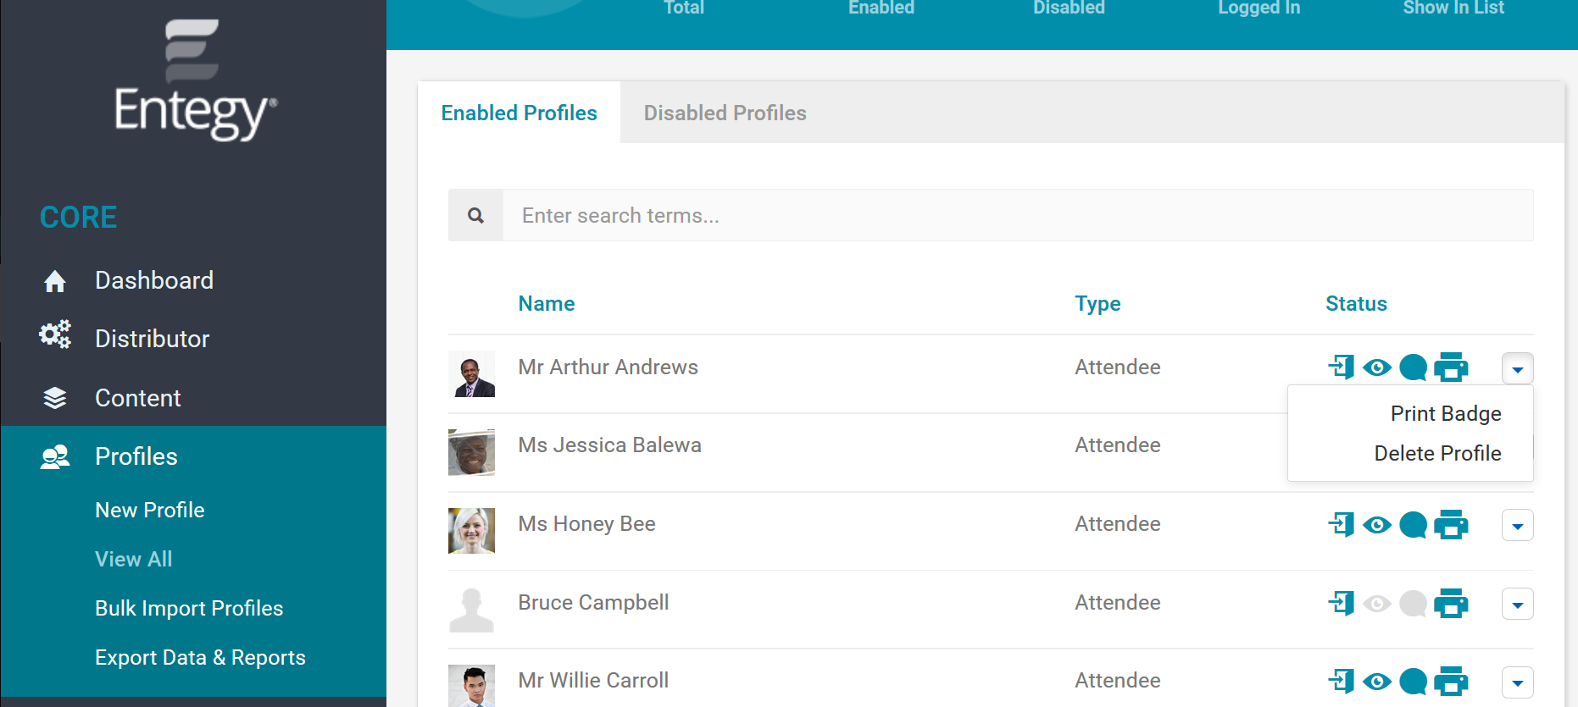Click login icon for Mr Arthur Andrews
The width and height of the screenshot is (1578, 707).
point(1341,367)
